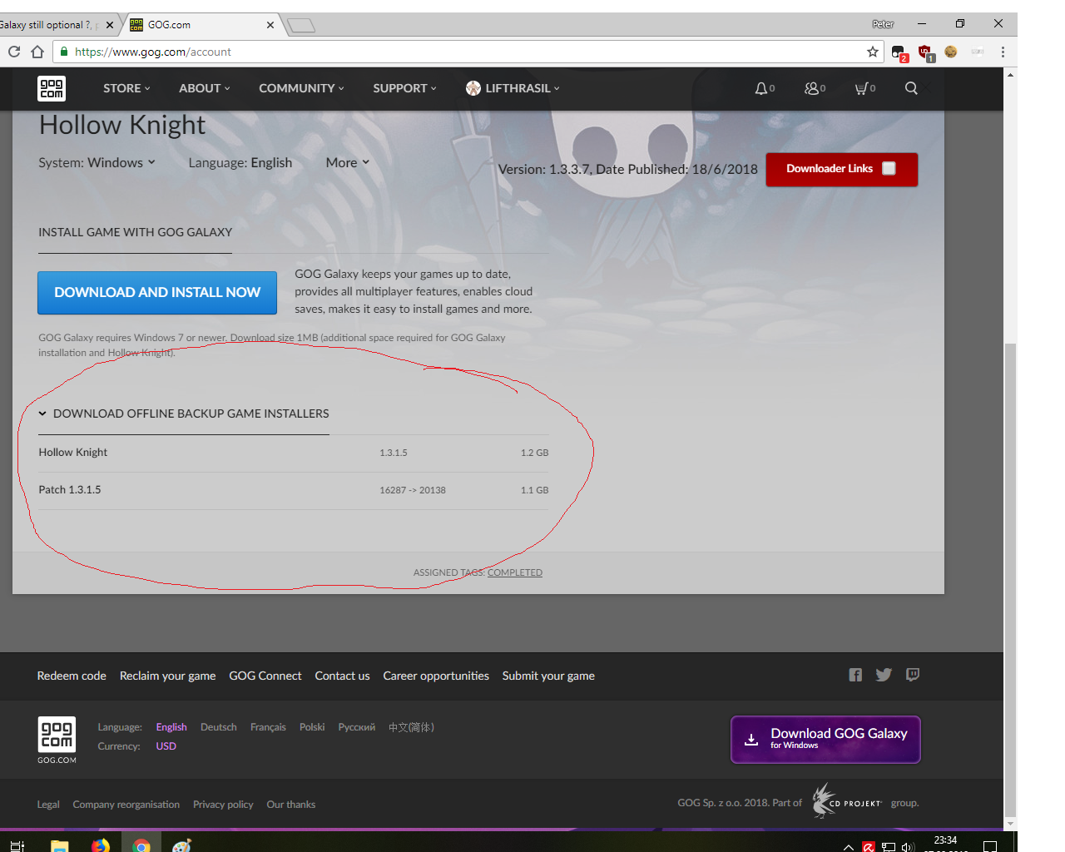Click the Download GOG Galaxy for Windows button
Viewport: 1065px width, 852px height.
click(x=825, y=739)
